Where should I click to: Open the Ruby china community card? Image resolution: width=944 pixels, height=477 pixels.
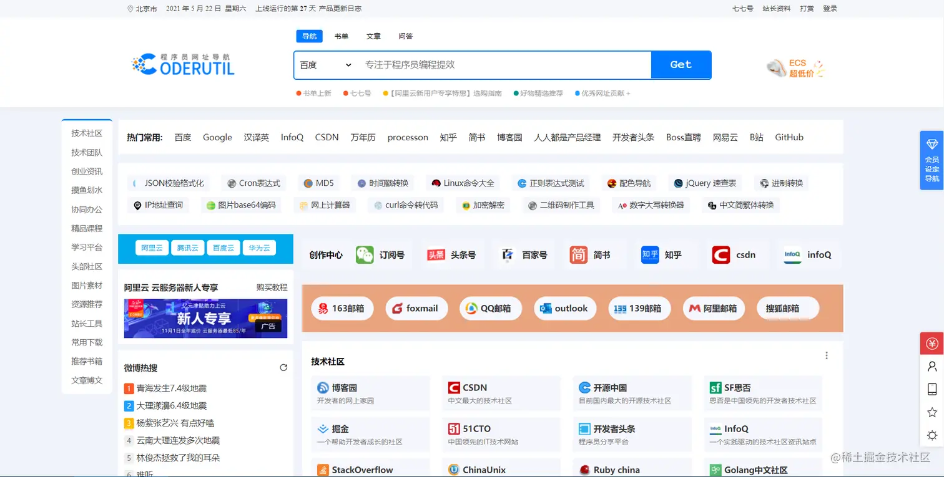pyautogui.click(x=632, y=468)
